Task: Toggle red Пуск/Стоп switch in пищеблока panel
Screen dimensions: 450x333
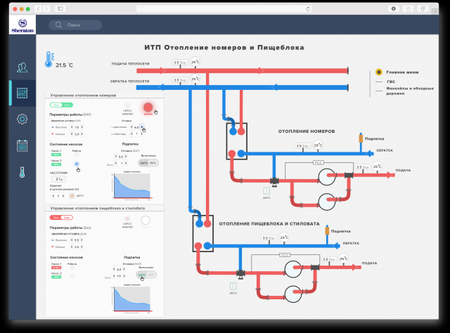Action: (x=61, y=218)
